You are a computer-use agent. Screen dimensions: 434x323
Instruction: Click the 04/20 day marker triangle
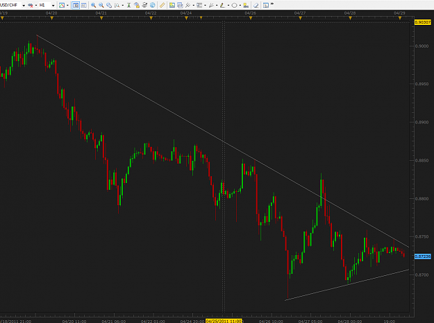(x=52, y=18)
